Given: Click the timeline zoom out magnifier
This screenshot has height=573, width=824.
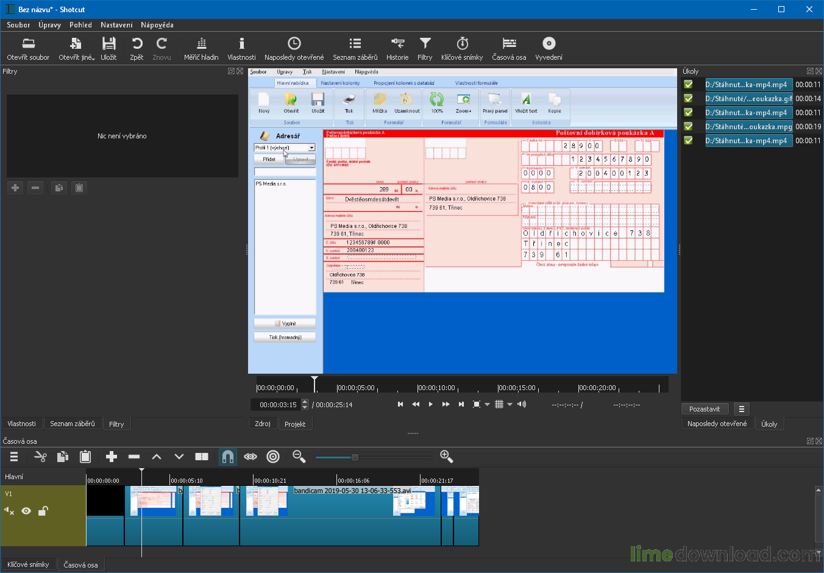Looking at the screenshot, I should (x=299, y=457).
